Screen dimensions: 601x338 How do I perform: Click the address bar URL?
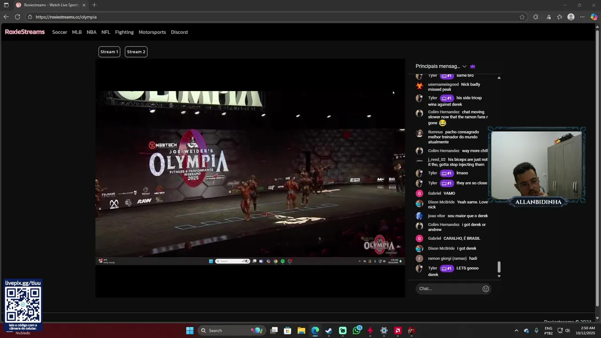66,17
